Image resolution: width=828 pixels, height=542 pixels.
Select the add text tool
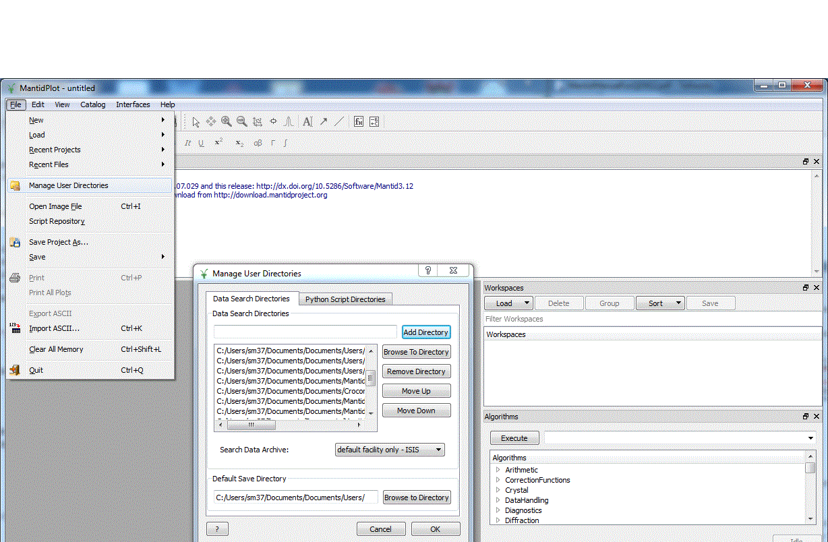tap(307, 122)
